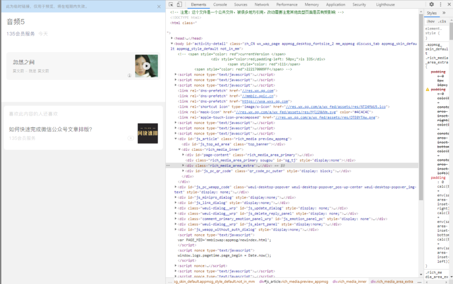453x284 pixels.
Task: Click the ellipsis beside selected DOM row
Action: pyautogui.click(x=168, y=165)
